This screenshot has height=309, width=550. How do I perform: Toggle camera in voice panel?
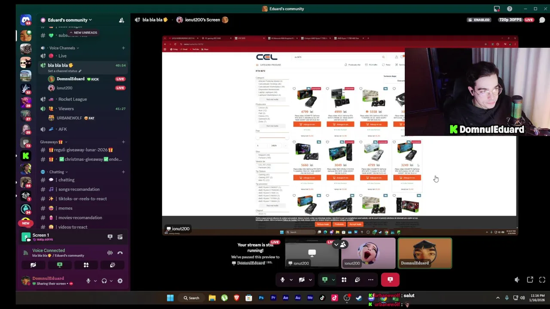(33, 265)
